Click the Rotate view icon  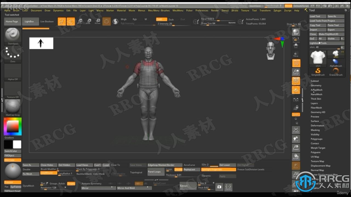point(296,157)
